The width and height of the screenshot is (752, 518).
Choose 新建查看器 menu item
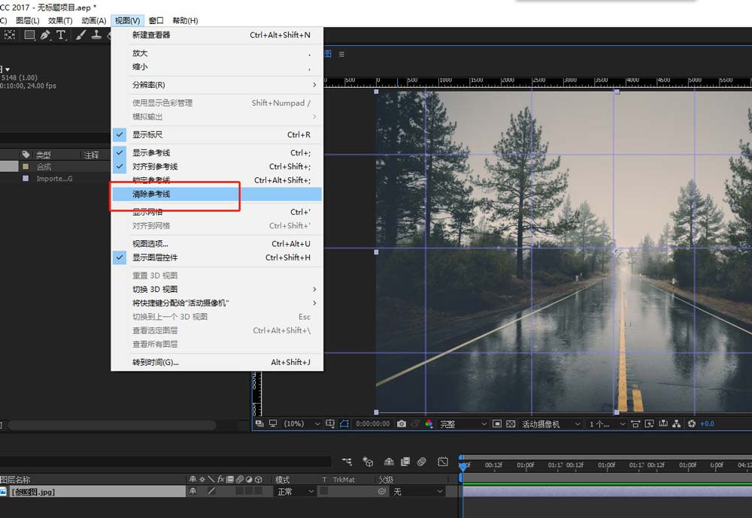point(217,35)
